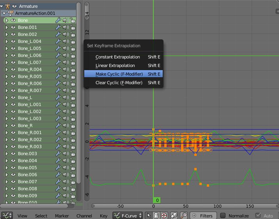Viewport: 279px width, 219px height.
Task: Toggle Bone.006 visibility eye
Action: click(13, 175)
